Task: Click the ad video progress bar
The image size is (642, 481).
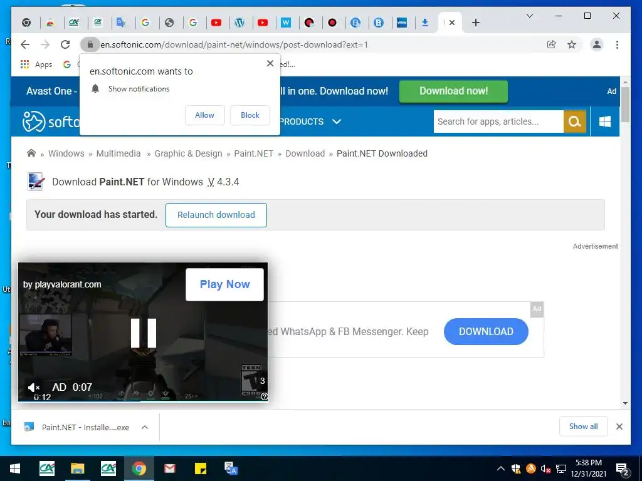Action: click(143, 401)
